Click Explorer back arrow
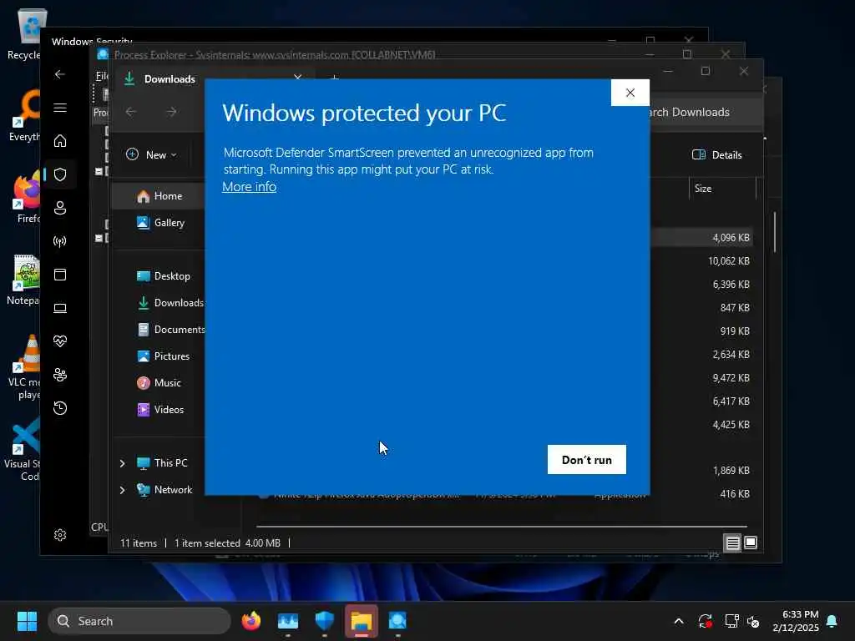855x641 pixels. click(131, 112)
